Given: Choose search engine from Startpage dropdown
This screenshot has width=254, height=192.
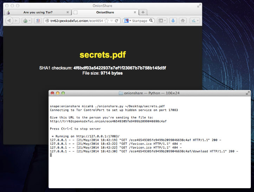Looking at the screenshot, I should [x=128, y=21].
